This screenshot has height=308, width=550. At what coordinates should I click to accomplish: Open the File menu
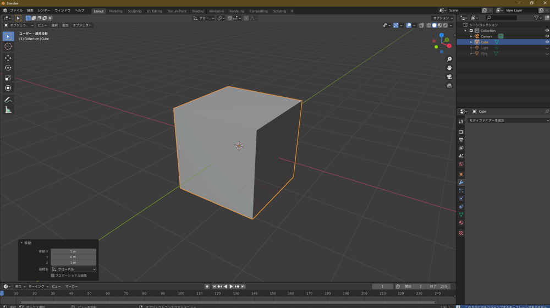point(16,10)
